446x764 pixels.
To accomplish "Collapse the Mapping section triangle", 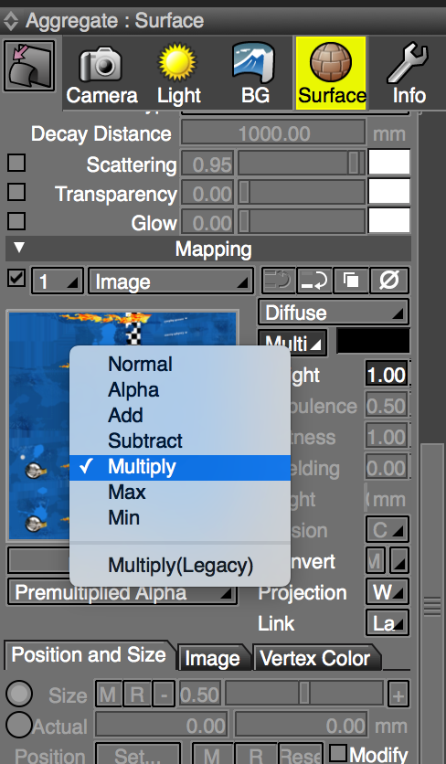I will (19, 248).
